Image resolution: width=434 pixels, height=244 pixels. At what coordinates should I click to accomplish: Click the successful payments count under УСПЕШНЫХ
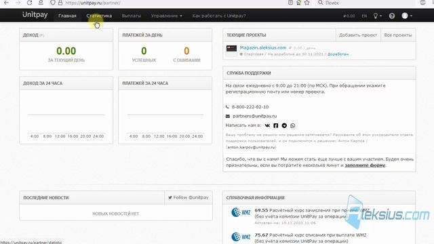tap(144, 51)
